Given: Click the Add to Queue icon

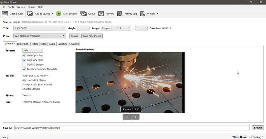Looking at the screenshot, I should (30, 14).
